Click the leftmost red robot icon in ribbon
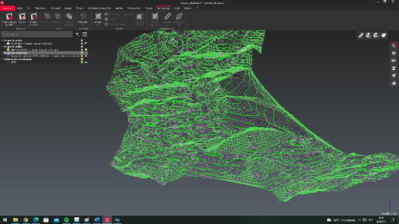This screenshot has height=224, width=399. point(8,17)
